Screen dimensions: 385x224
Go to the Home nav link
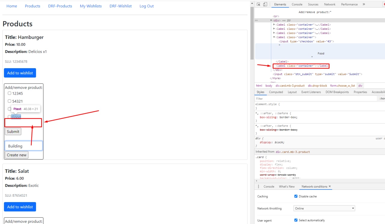(12, 6)
